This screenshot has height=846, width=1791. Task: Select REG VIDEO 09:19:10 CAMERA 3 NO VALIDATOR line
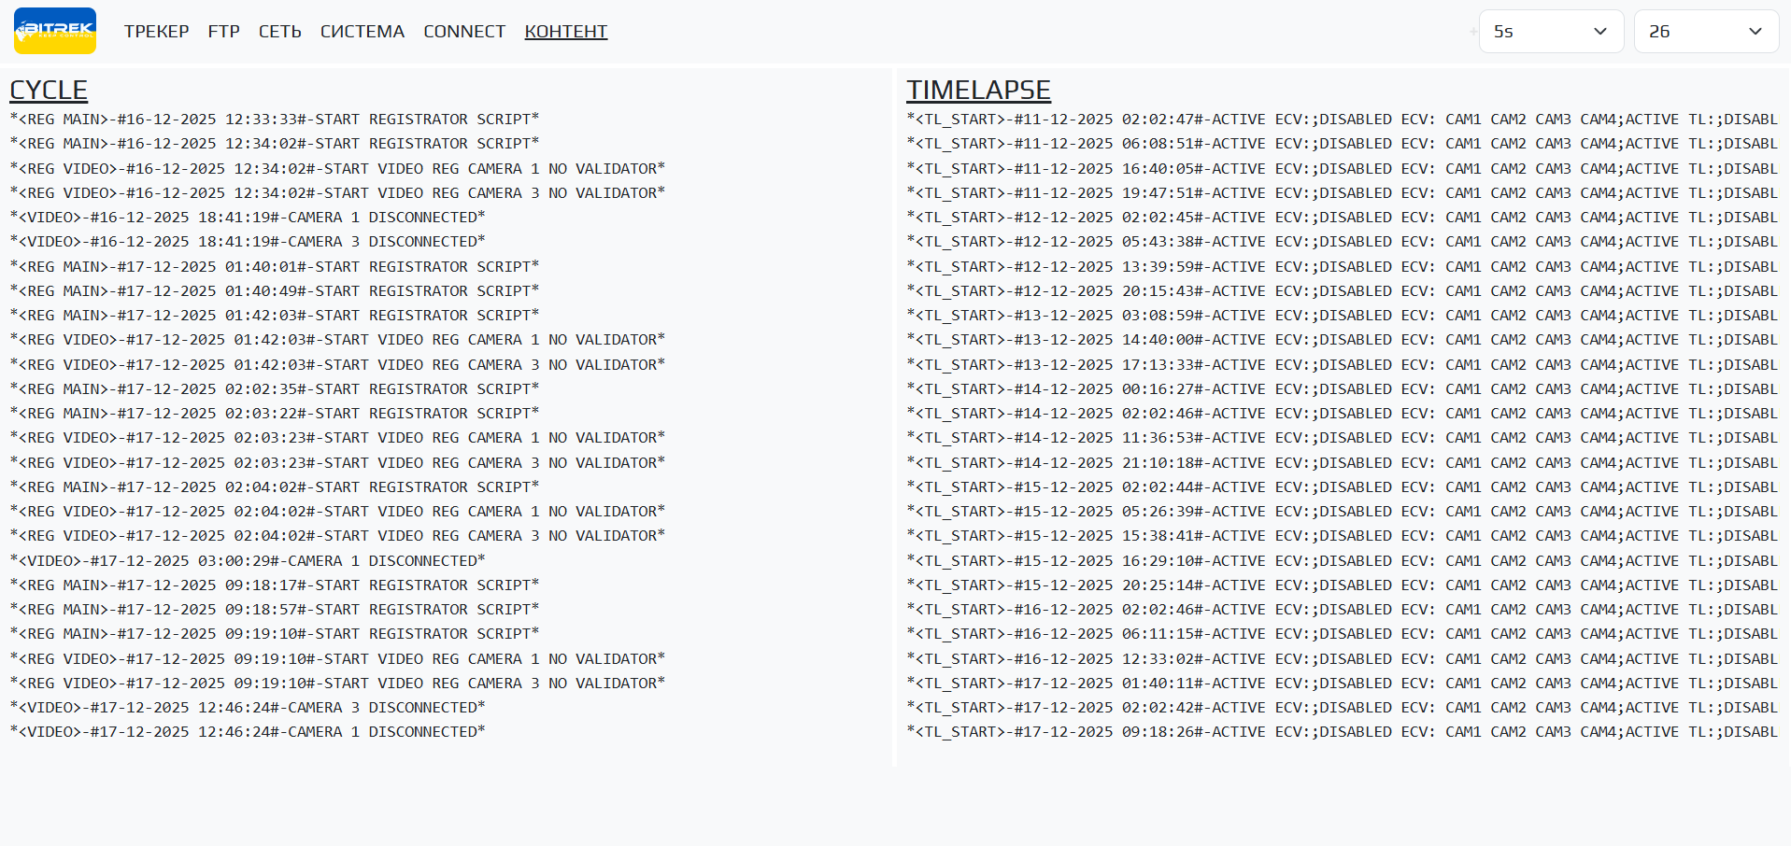pos(337,684)
